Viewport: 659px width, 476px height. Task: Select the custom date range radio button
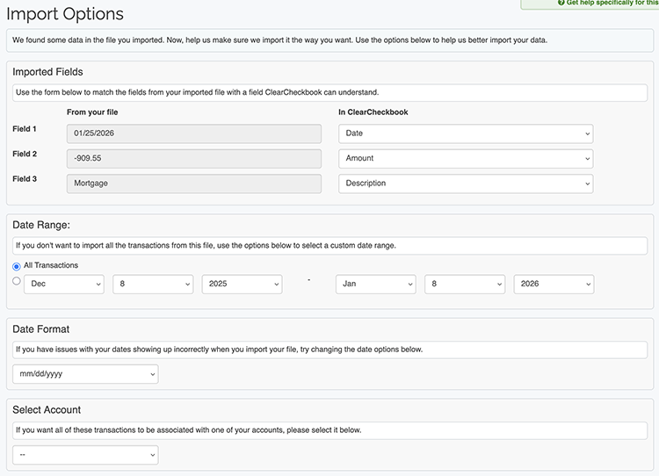17,281
